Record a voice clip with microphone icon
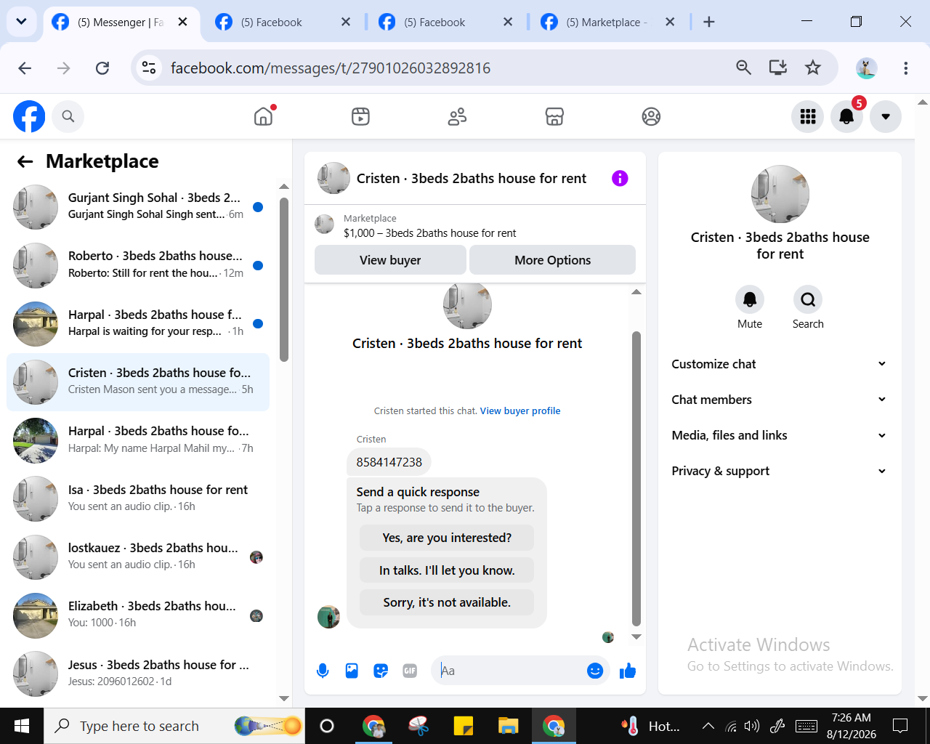 coord(323,671)
